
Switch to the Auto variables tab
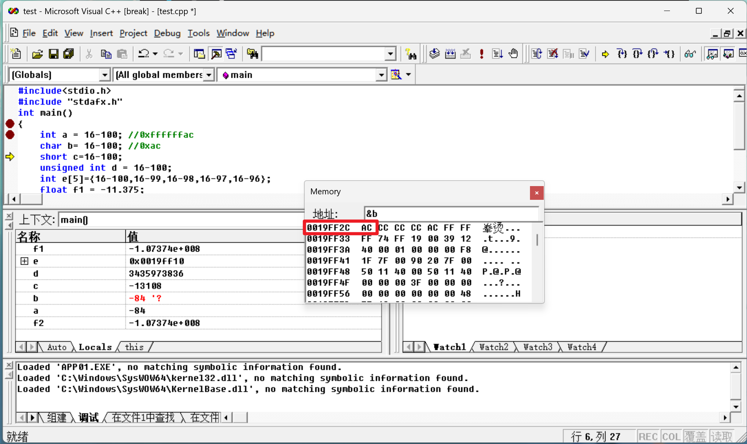[x=57, y=347]
